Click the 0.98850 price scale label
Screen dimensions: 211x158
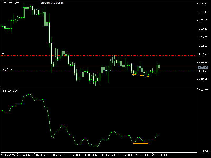(x=203, y=71)
